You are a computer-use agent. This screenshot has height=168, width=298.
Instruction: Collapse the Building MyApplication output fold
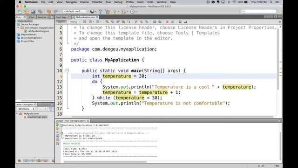[x=62, y=126]
